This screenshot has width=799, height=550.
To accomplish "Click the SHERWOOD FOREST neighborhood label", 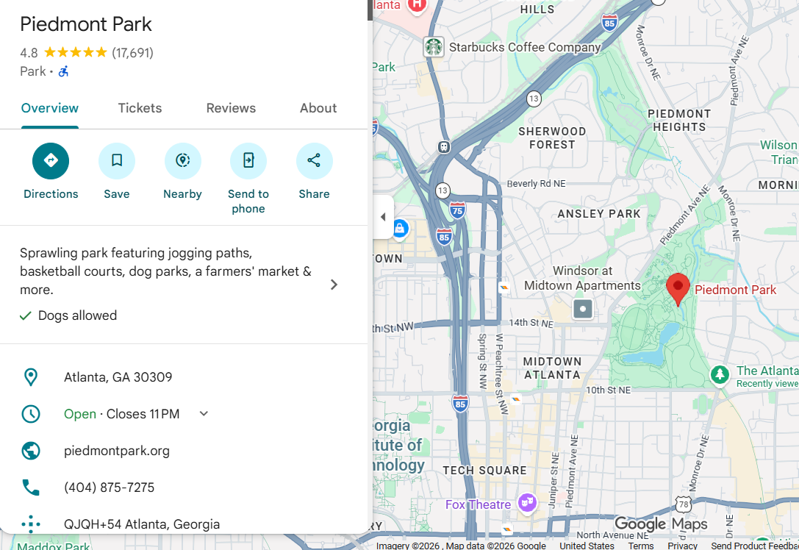I will coord(552,138).
